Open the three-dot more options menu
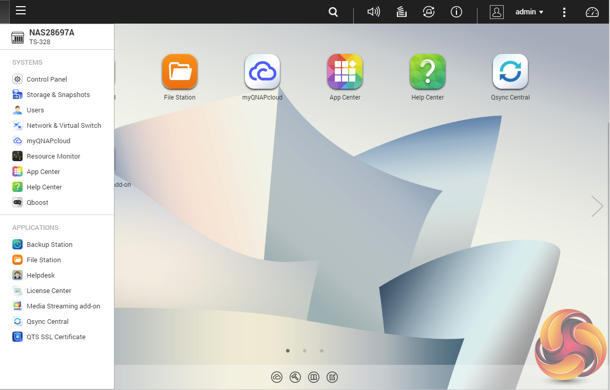 click(564, 12)
